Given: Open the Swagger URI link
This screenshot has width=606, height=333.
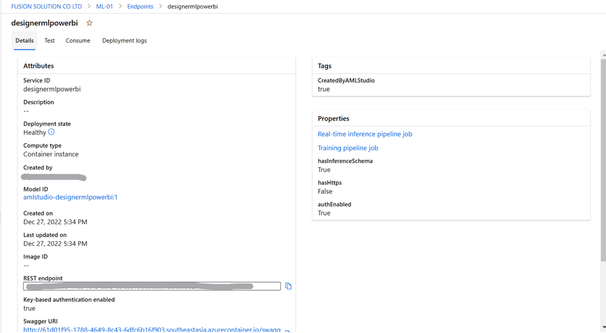Looking at the screenshot, I should tap(152, 330).
